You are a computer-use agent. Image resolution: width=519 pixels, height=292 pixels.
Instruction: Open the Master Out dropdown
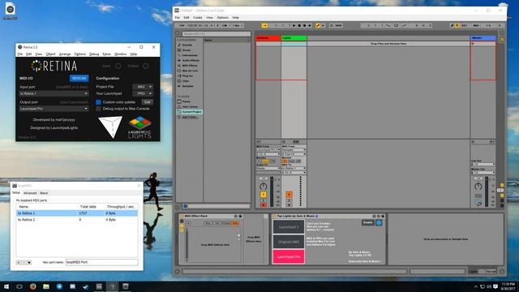coord(483,173)
